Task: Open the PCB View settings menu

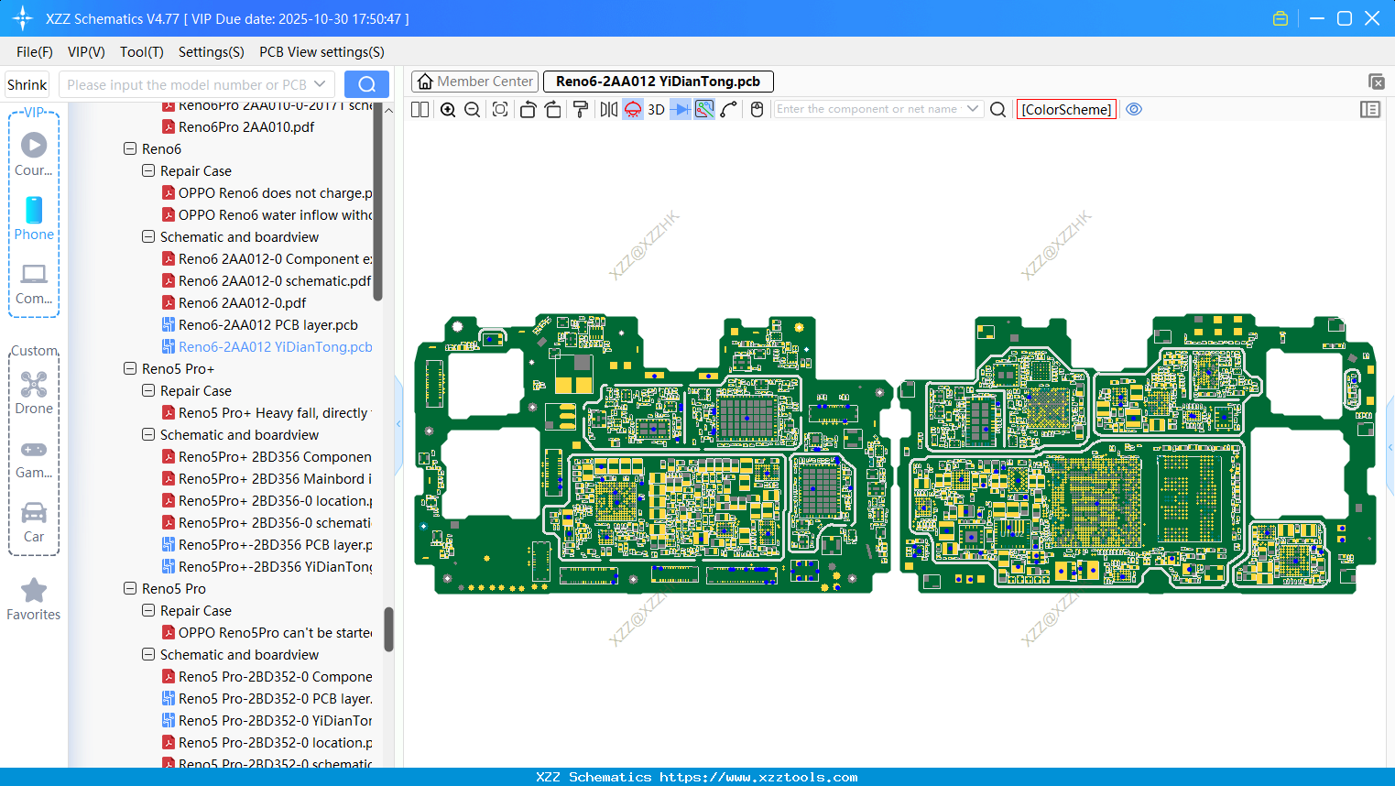Action: pyautogui.click(x=322, y=52)
